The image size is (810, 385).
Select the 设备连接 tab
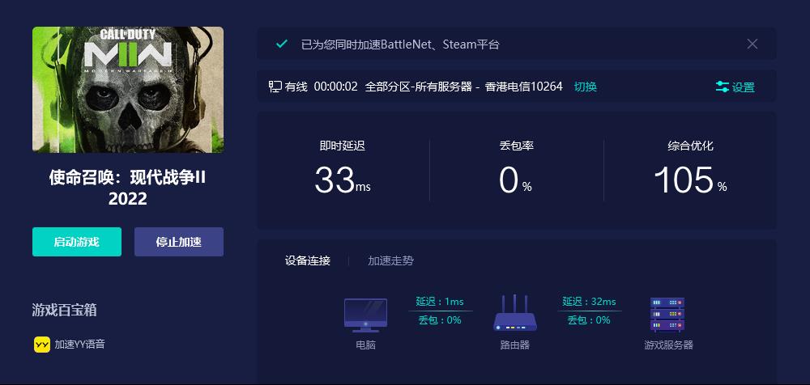pyautogui.click(x=307, y=260)
